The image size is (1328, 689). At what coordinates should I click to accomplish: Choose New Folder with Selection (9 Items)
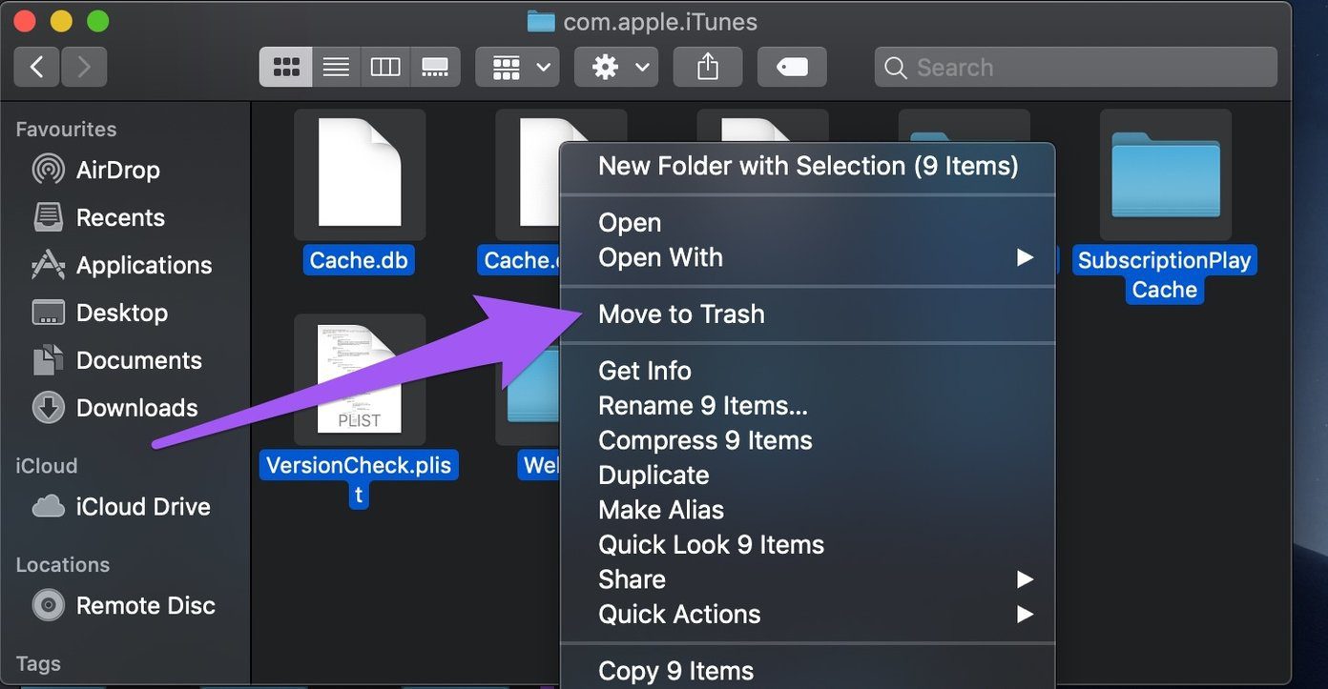807,166
